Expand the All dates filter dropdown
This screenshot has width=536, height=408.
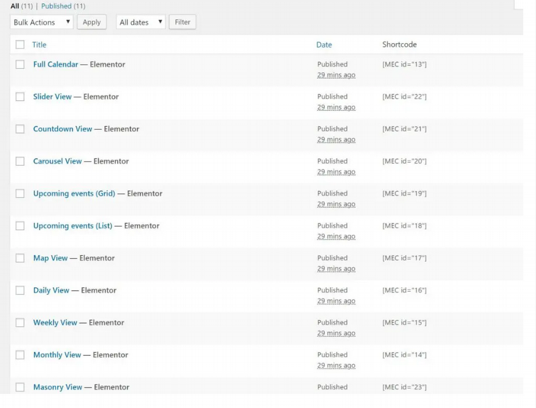click(140, 22)
